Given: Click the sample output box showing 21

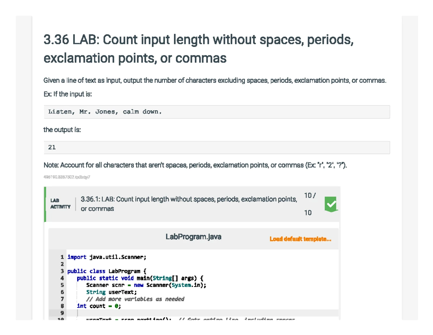Looking at the screenshot, I should tap(216, 147).
